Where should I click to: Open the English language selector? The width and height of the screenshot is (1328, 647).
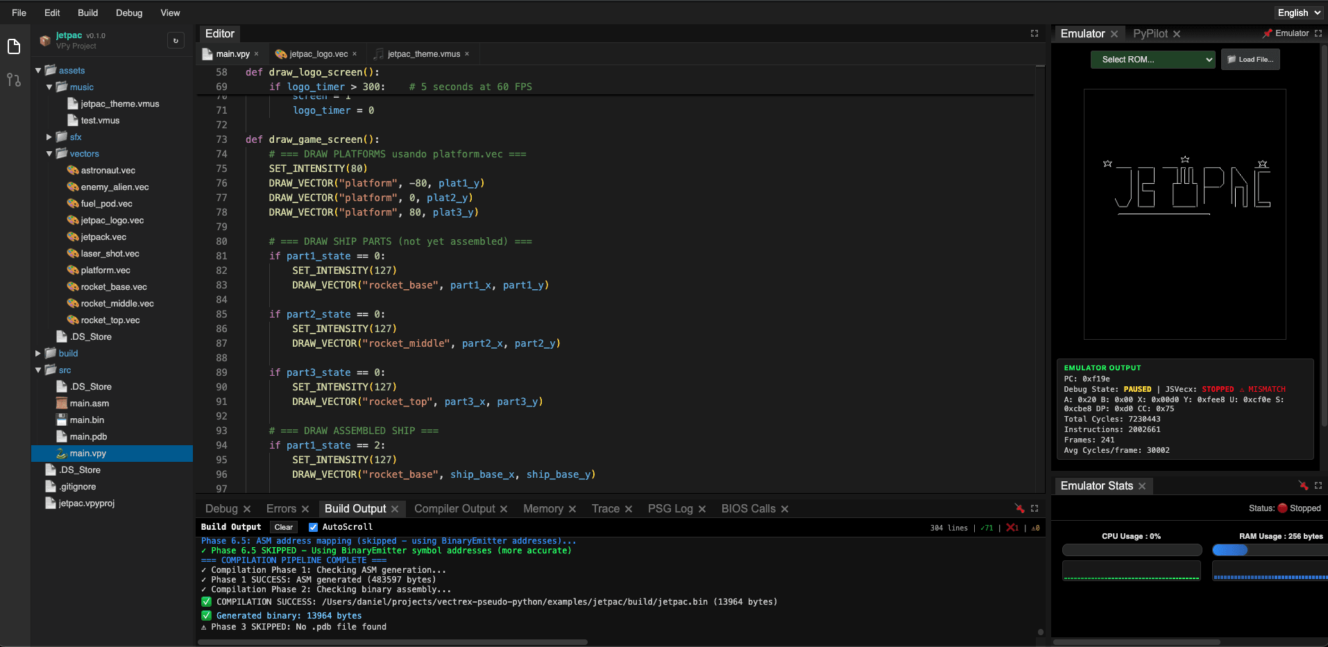click(1297, 12)
